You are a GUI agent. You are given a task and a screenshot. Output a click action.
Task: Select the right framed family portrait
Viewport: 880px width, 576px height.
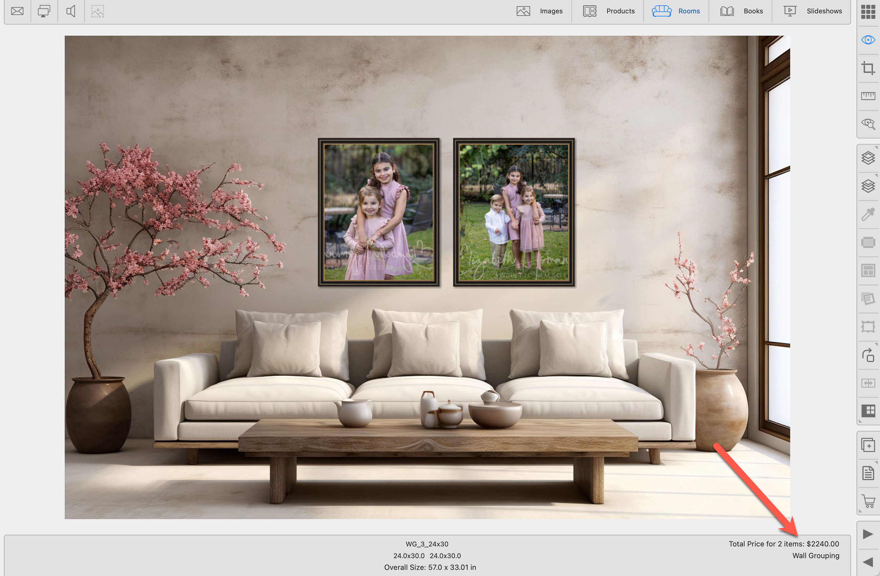pos(513,212)
